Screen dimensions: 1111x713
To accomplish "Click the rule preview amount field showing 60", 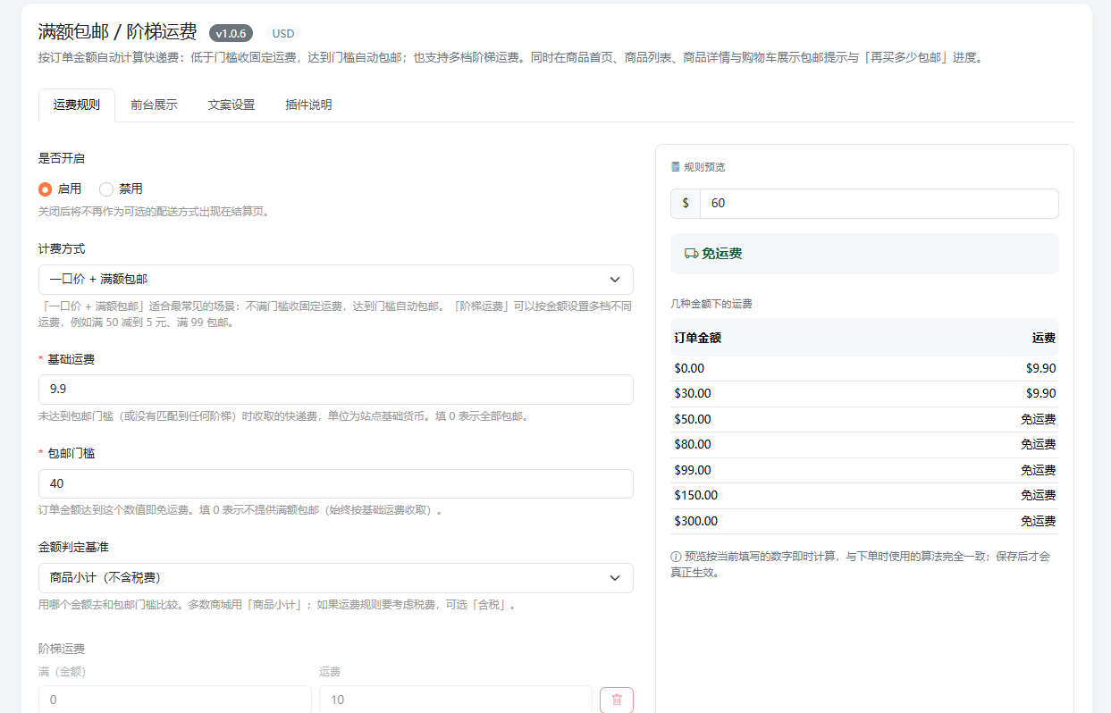I will [x=880, y=204].
